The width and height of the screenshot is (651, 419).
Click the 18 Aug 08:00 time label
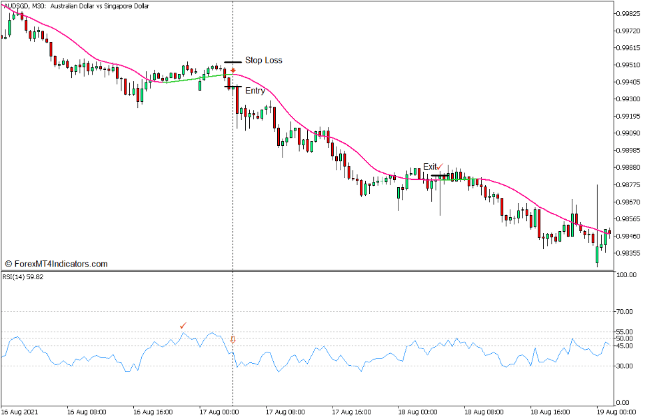[417, 412]
